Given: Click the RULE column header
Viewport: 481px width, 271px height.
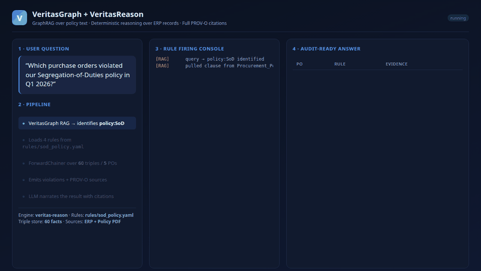Looking at the screenshot, I should click(x=340, y=64).
